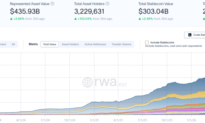Click the $303.04B total stablecoin value
Image resolution: width=205 pixels, height=123 pixels.
click(x=153, y=11)
